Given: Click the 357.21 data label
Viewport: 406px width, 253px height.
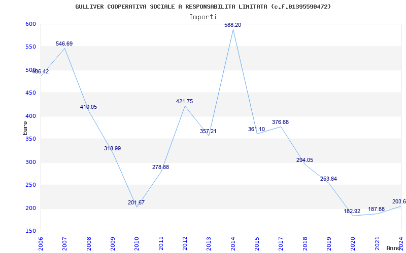Looking at the screenshot, I should point(208,131).
